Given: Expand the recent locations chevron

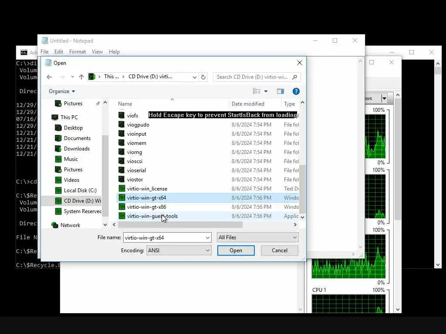Looking at the screenshot, I should pos(72,77).
